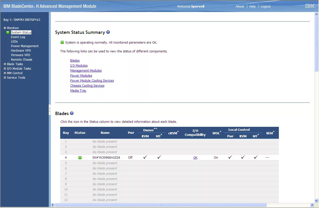Jump to Media Tray link
This screenshot has width=319, height=208.
click(x=78, y=91)
